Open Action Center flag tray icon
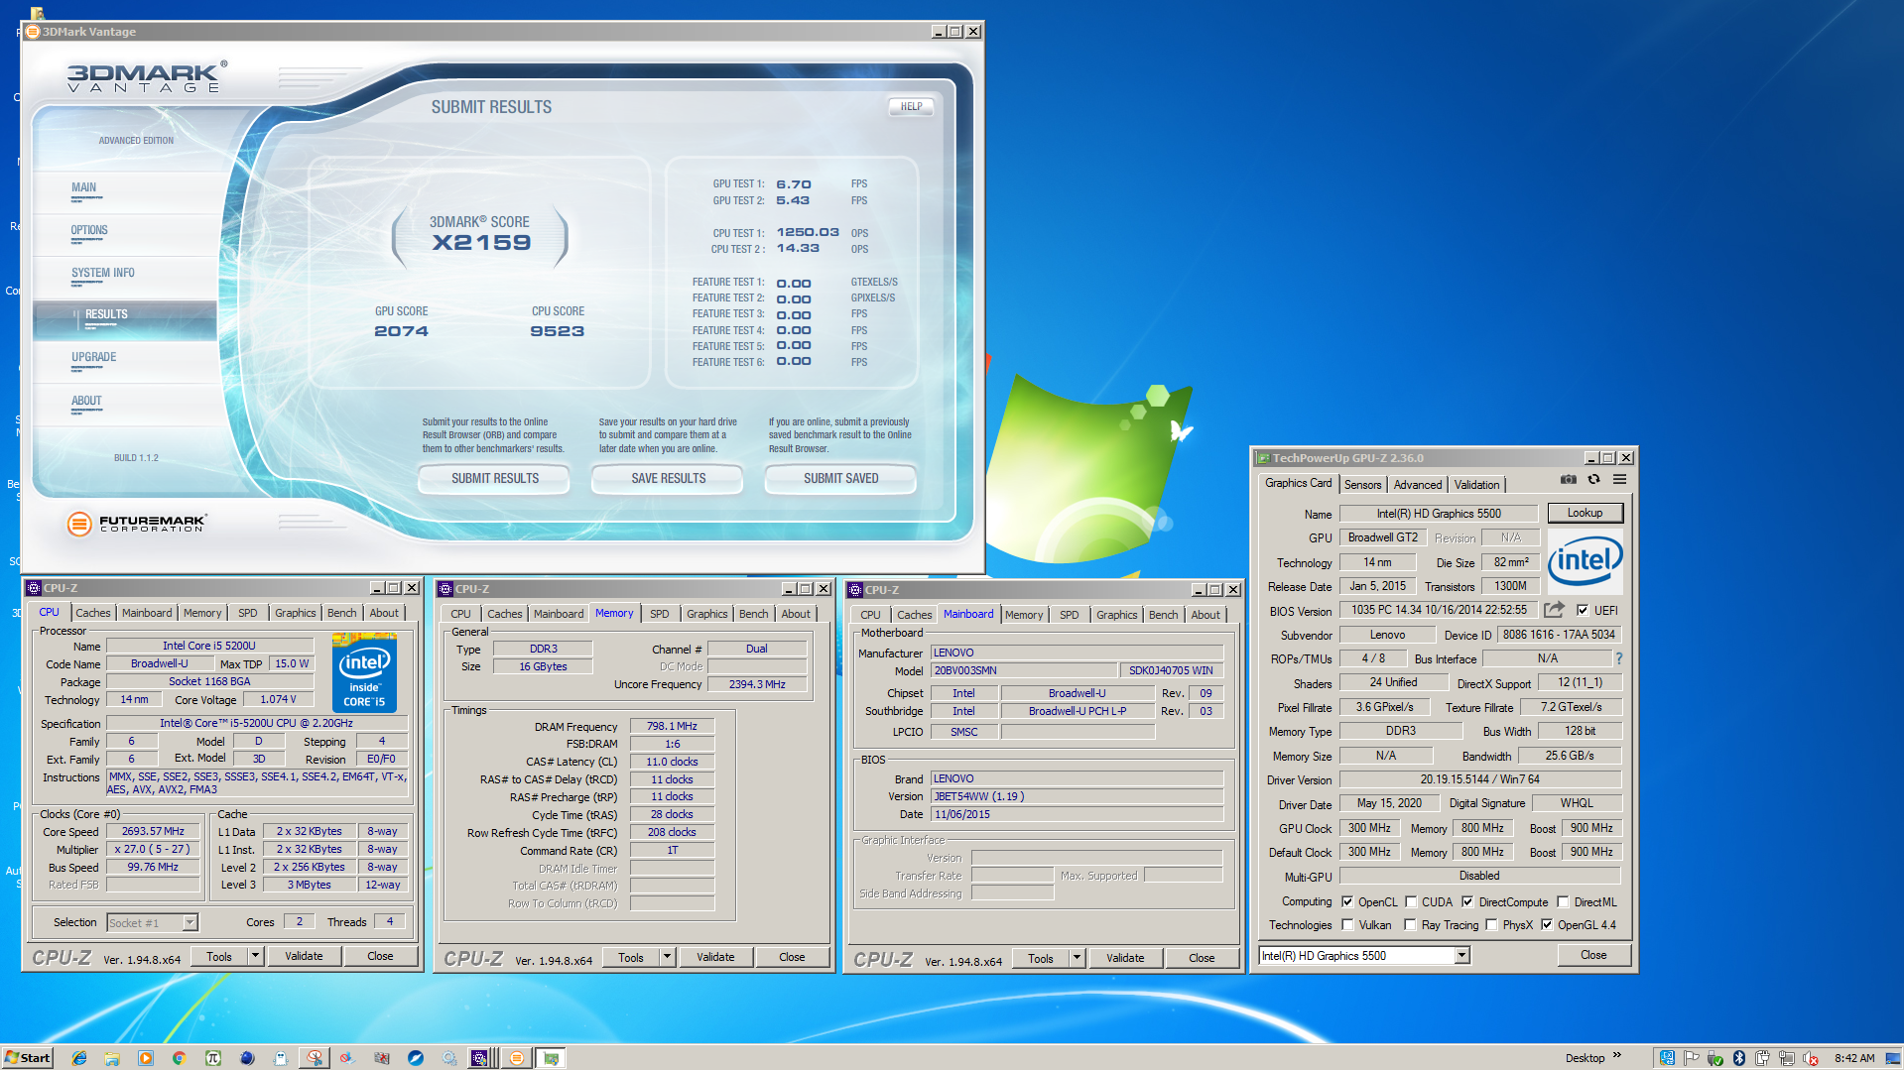Viewport: 1904px width, 1070px height. 1692,1058
